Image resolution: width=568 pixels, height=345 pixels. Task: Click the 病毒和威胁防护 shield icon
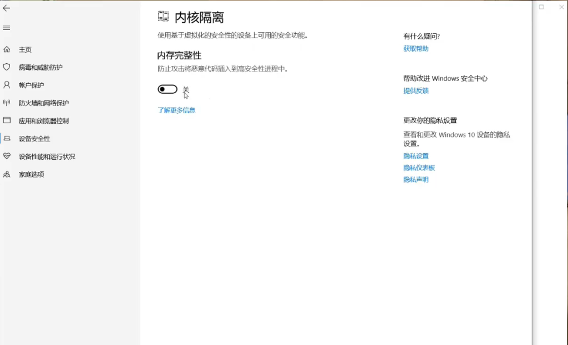[7, 67]
